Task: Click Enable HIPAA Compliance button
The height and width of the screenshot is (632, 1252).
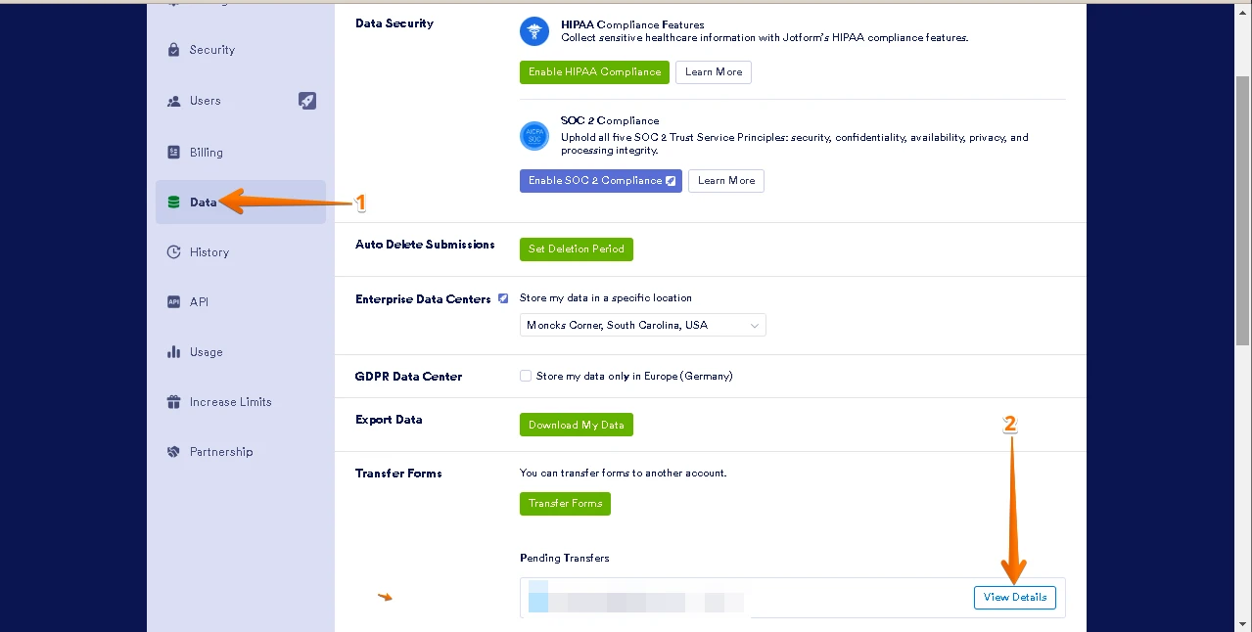Action: pyautogui.click(x=594, y=72)
